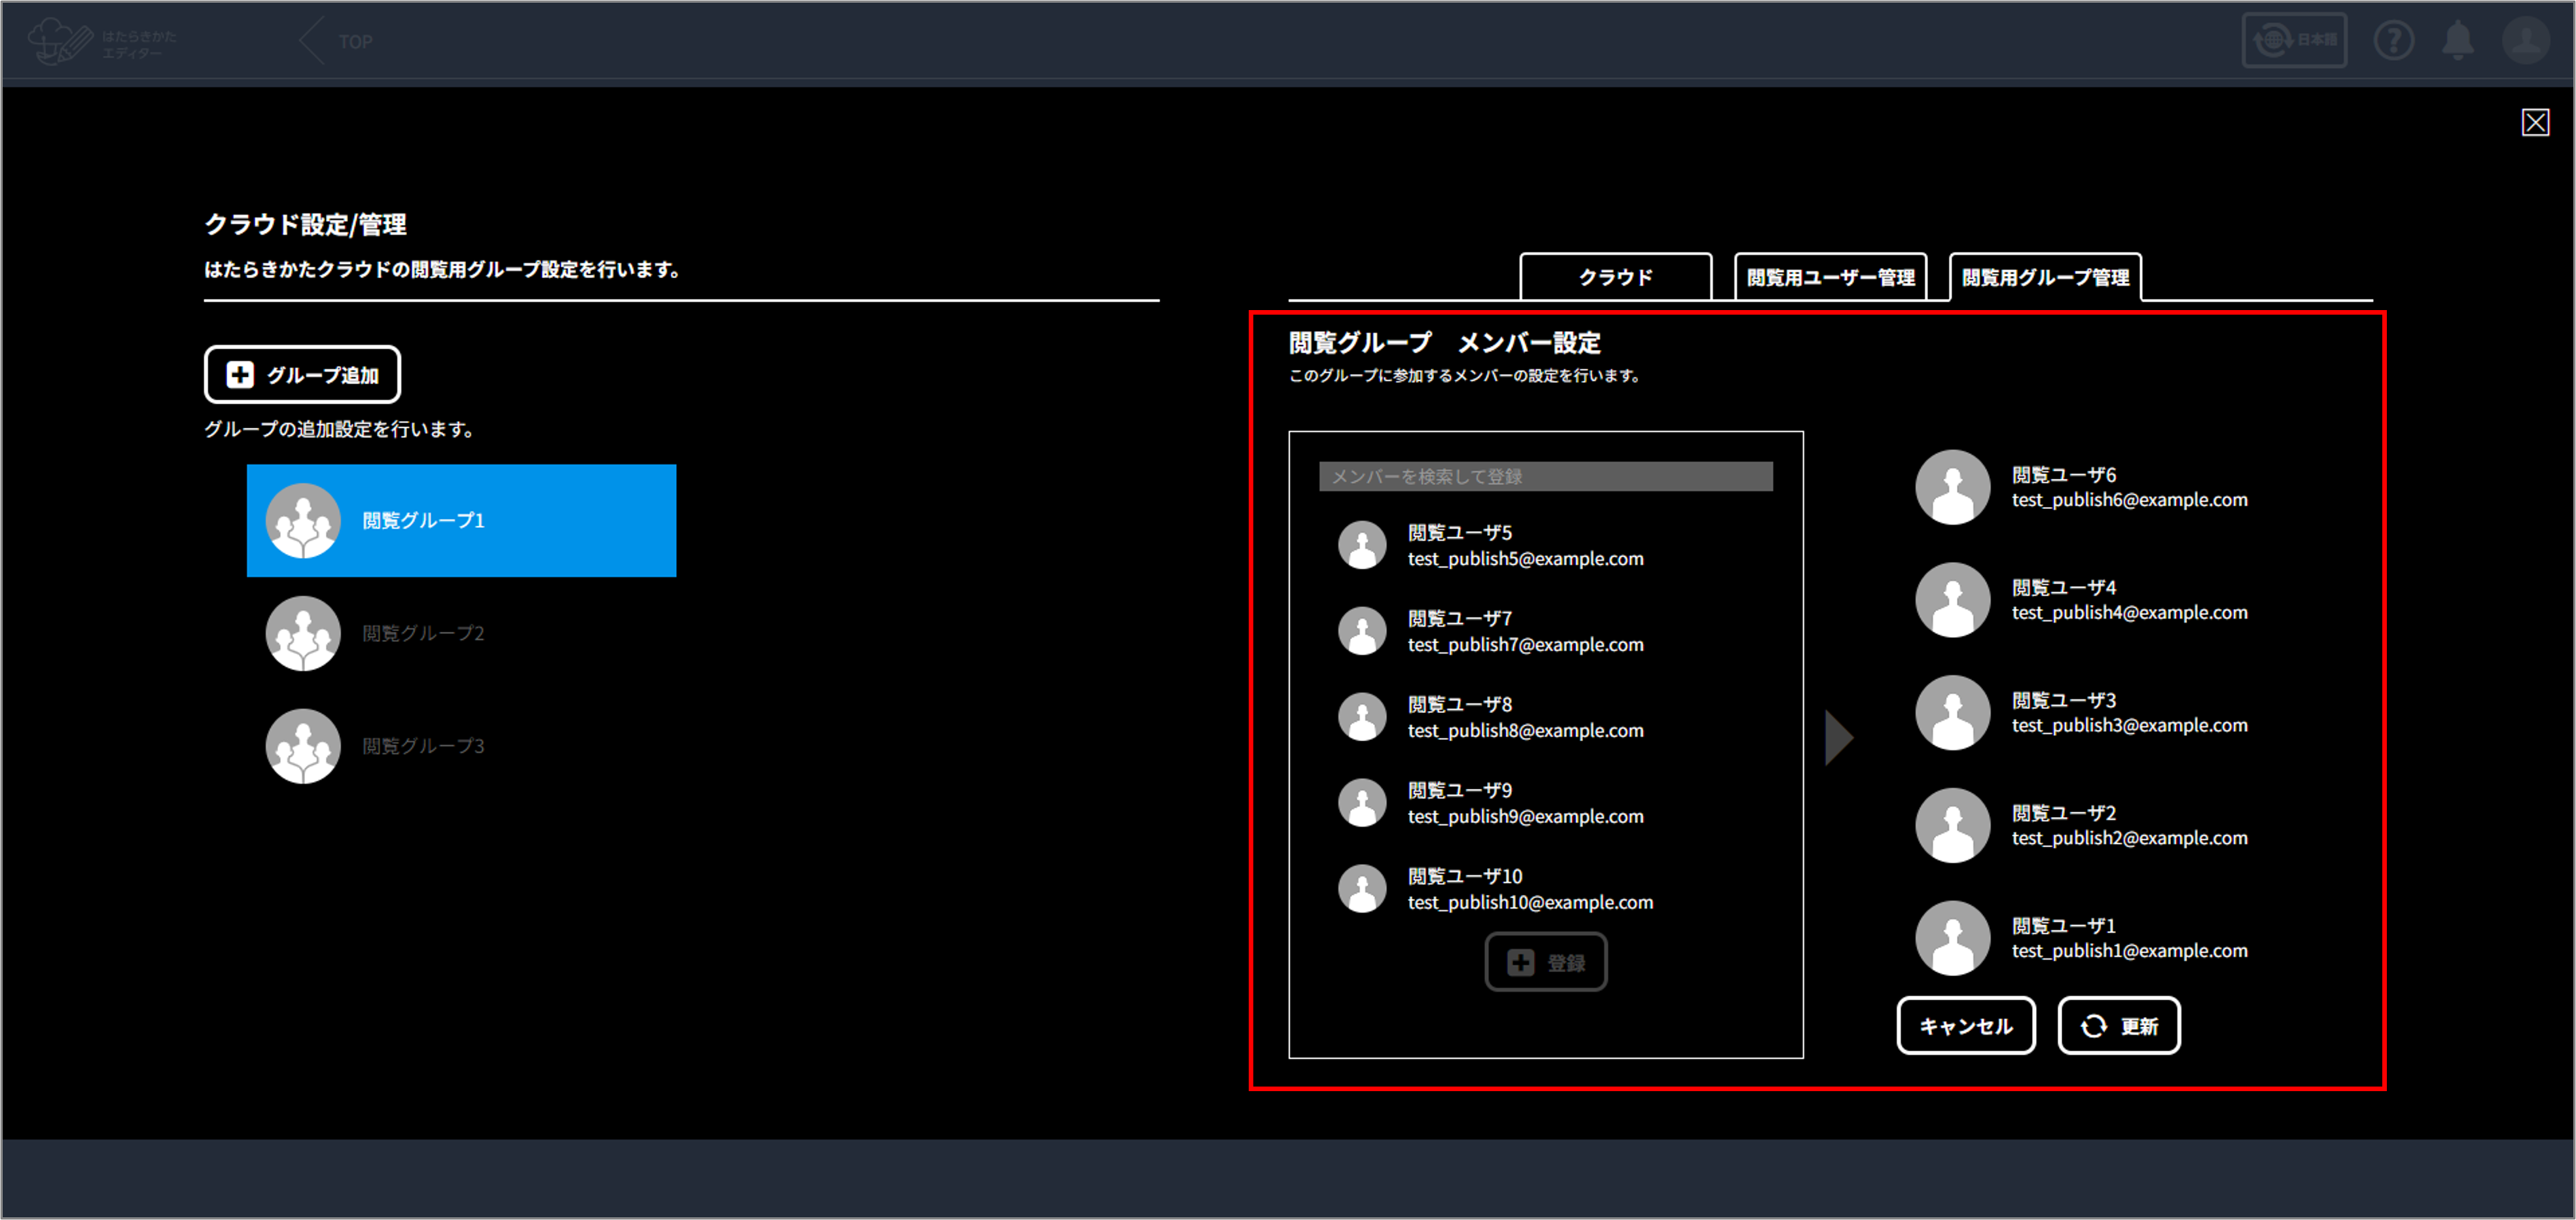Open the 閲覧用ユーザー管理 tab

click(x=1830, y=277)
